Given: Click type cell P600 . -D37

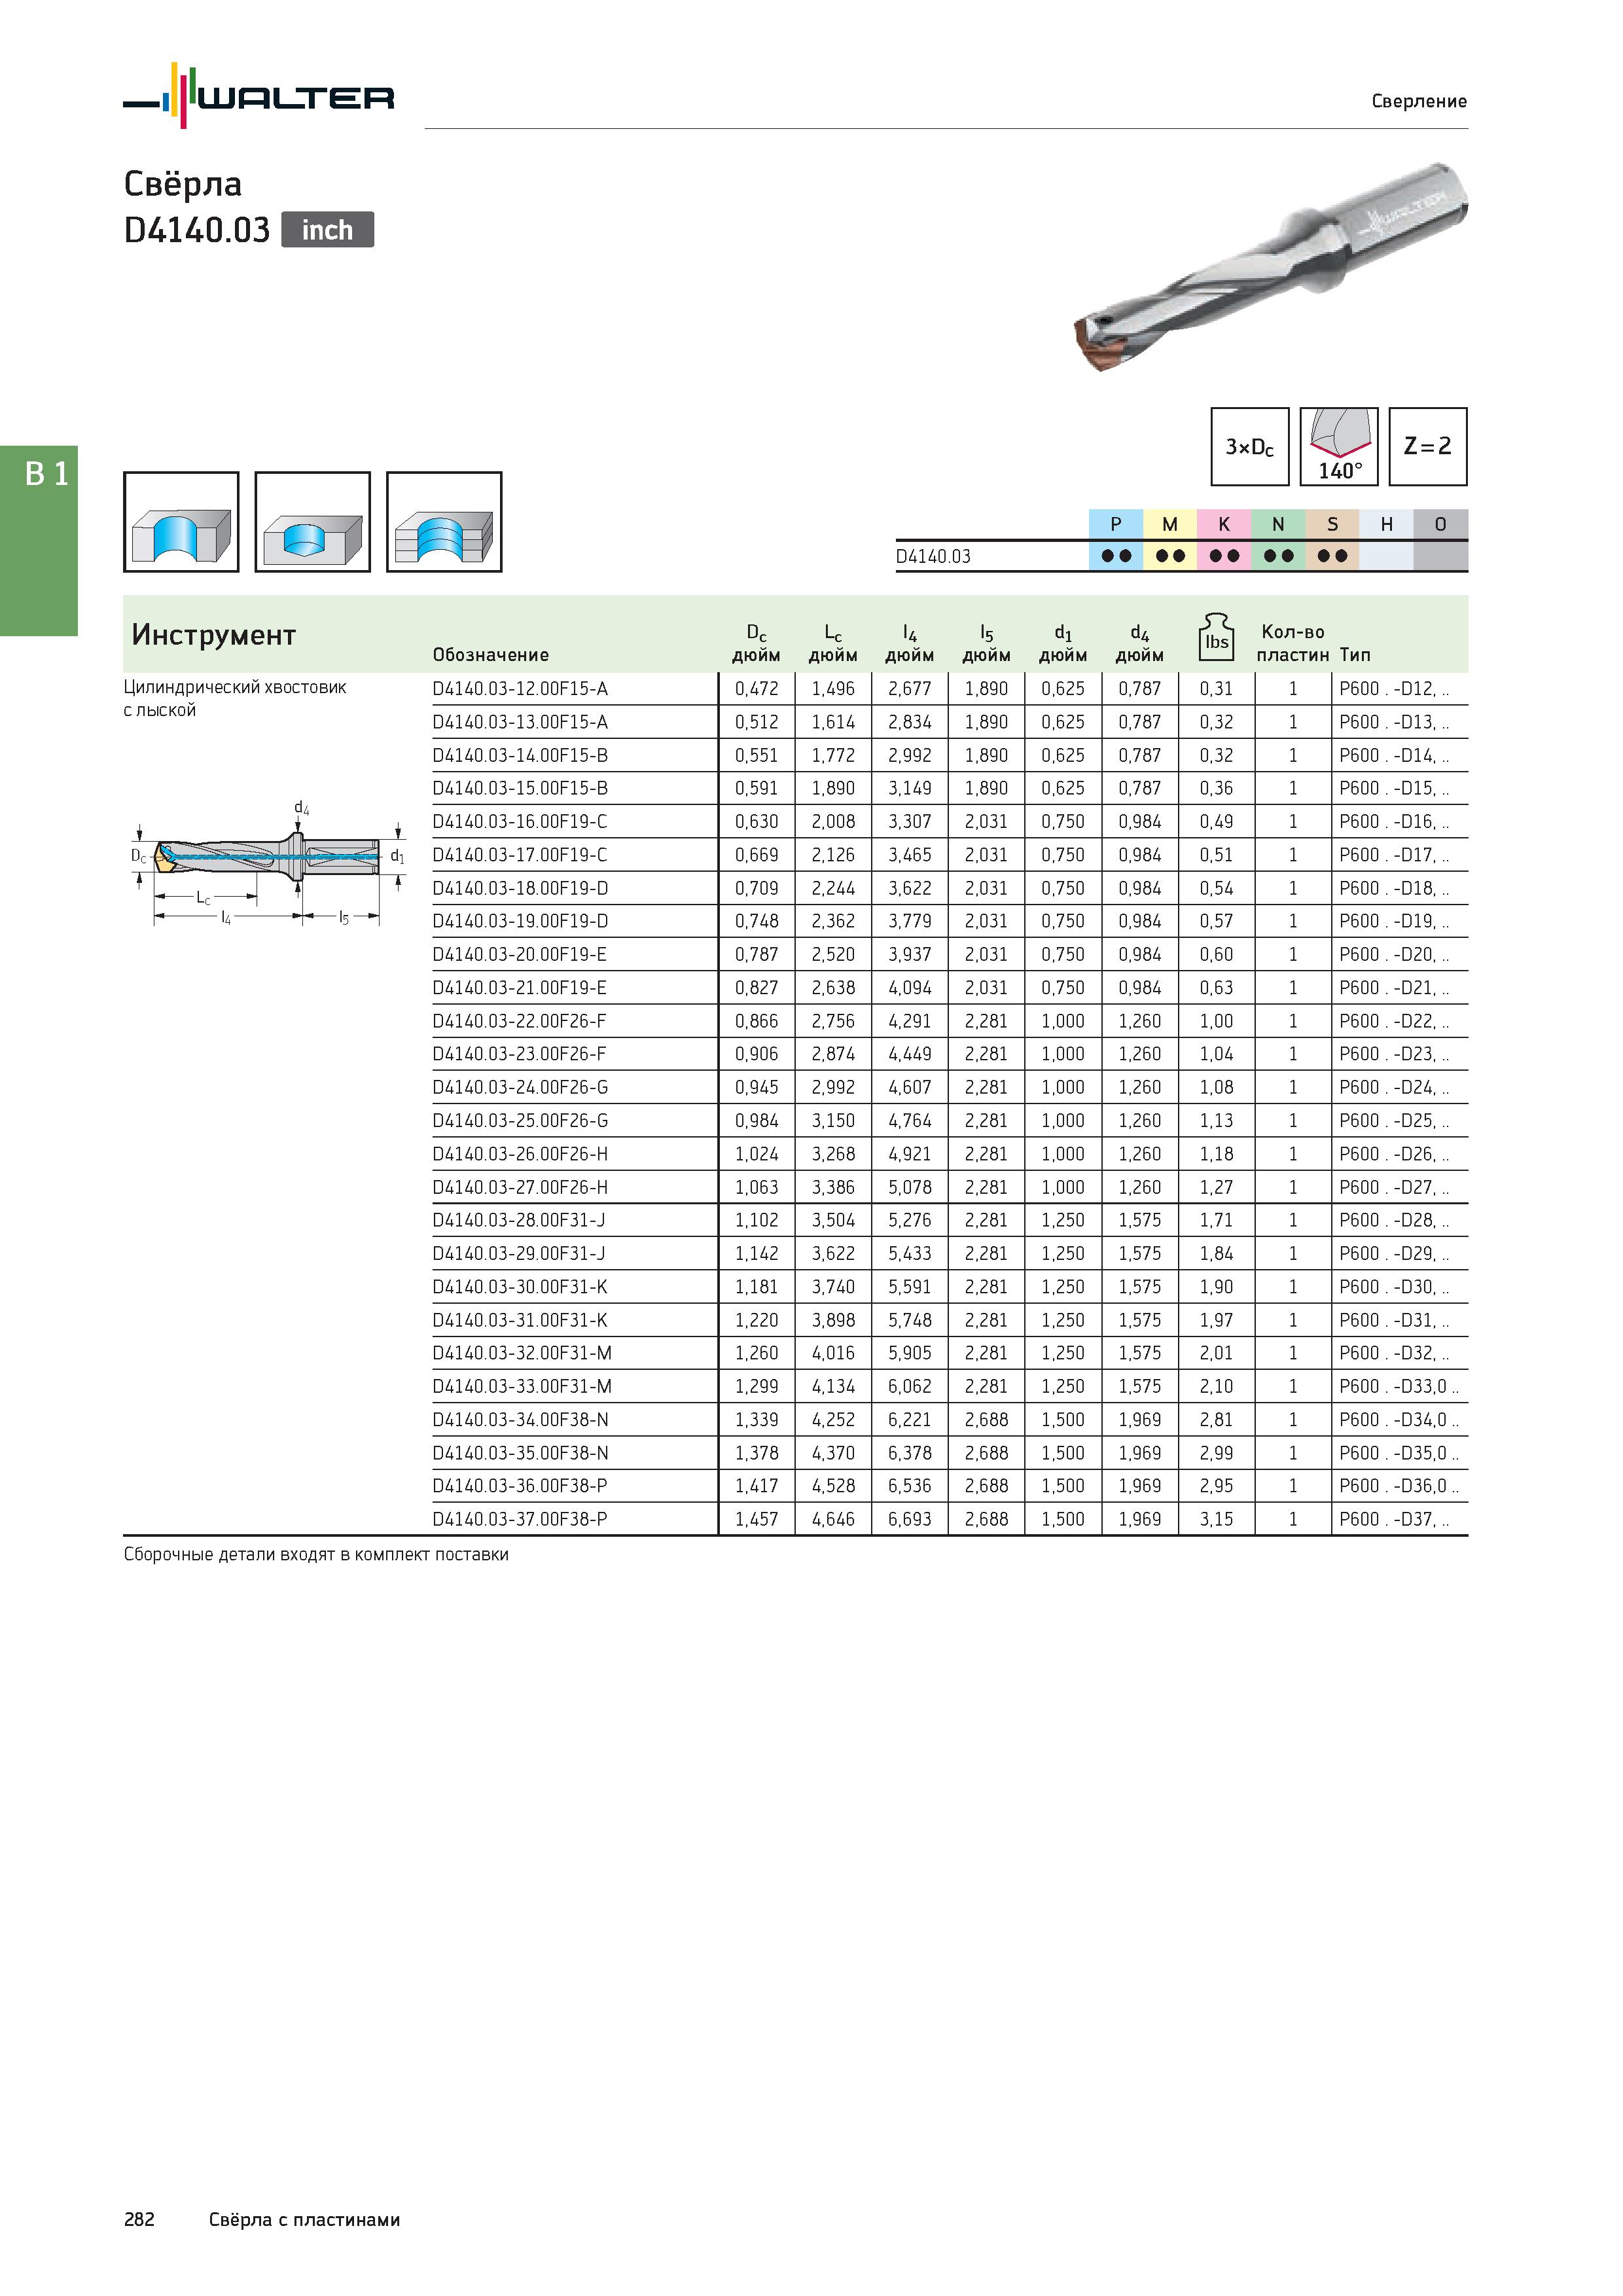Looking at the screenshot, I should (x=1394, y=1519).
